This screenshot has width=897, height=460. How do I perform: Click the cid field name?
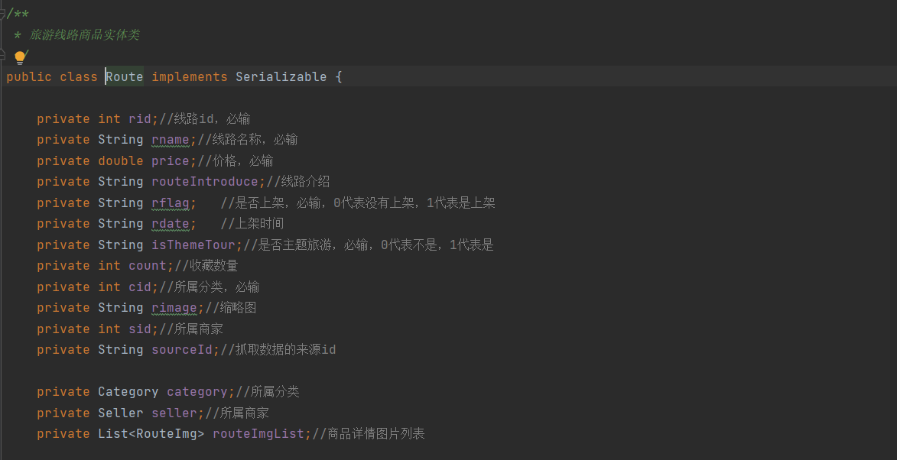139,287
